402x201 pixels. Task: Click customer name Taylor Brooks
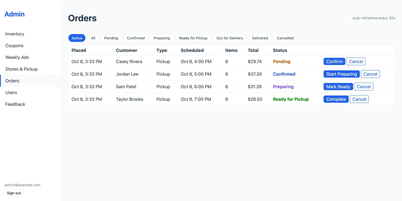[130, 99]
